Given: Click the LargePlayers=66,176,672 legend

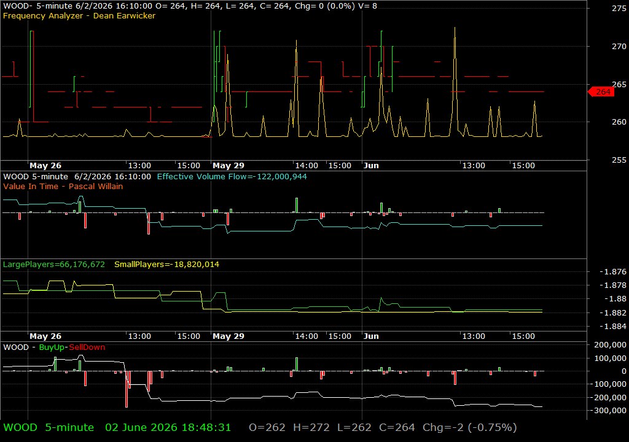Looking at the screenshot, I should [54, 265].
